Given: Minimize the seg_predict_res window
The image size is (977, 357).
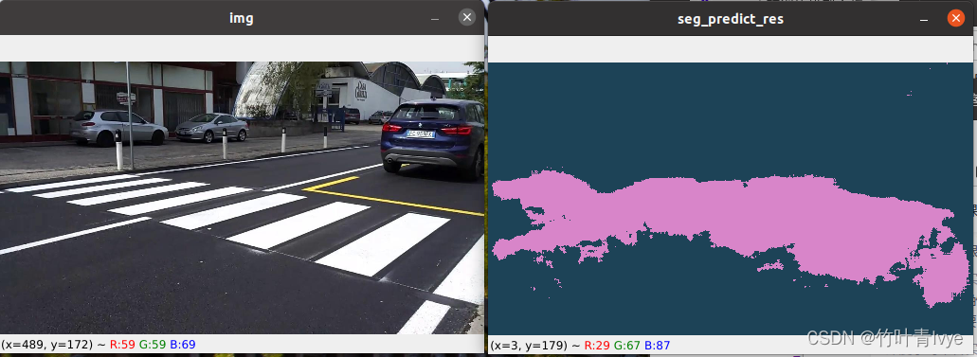Looking at the screenshot, I should click(923, 20).
